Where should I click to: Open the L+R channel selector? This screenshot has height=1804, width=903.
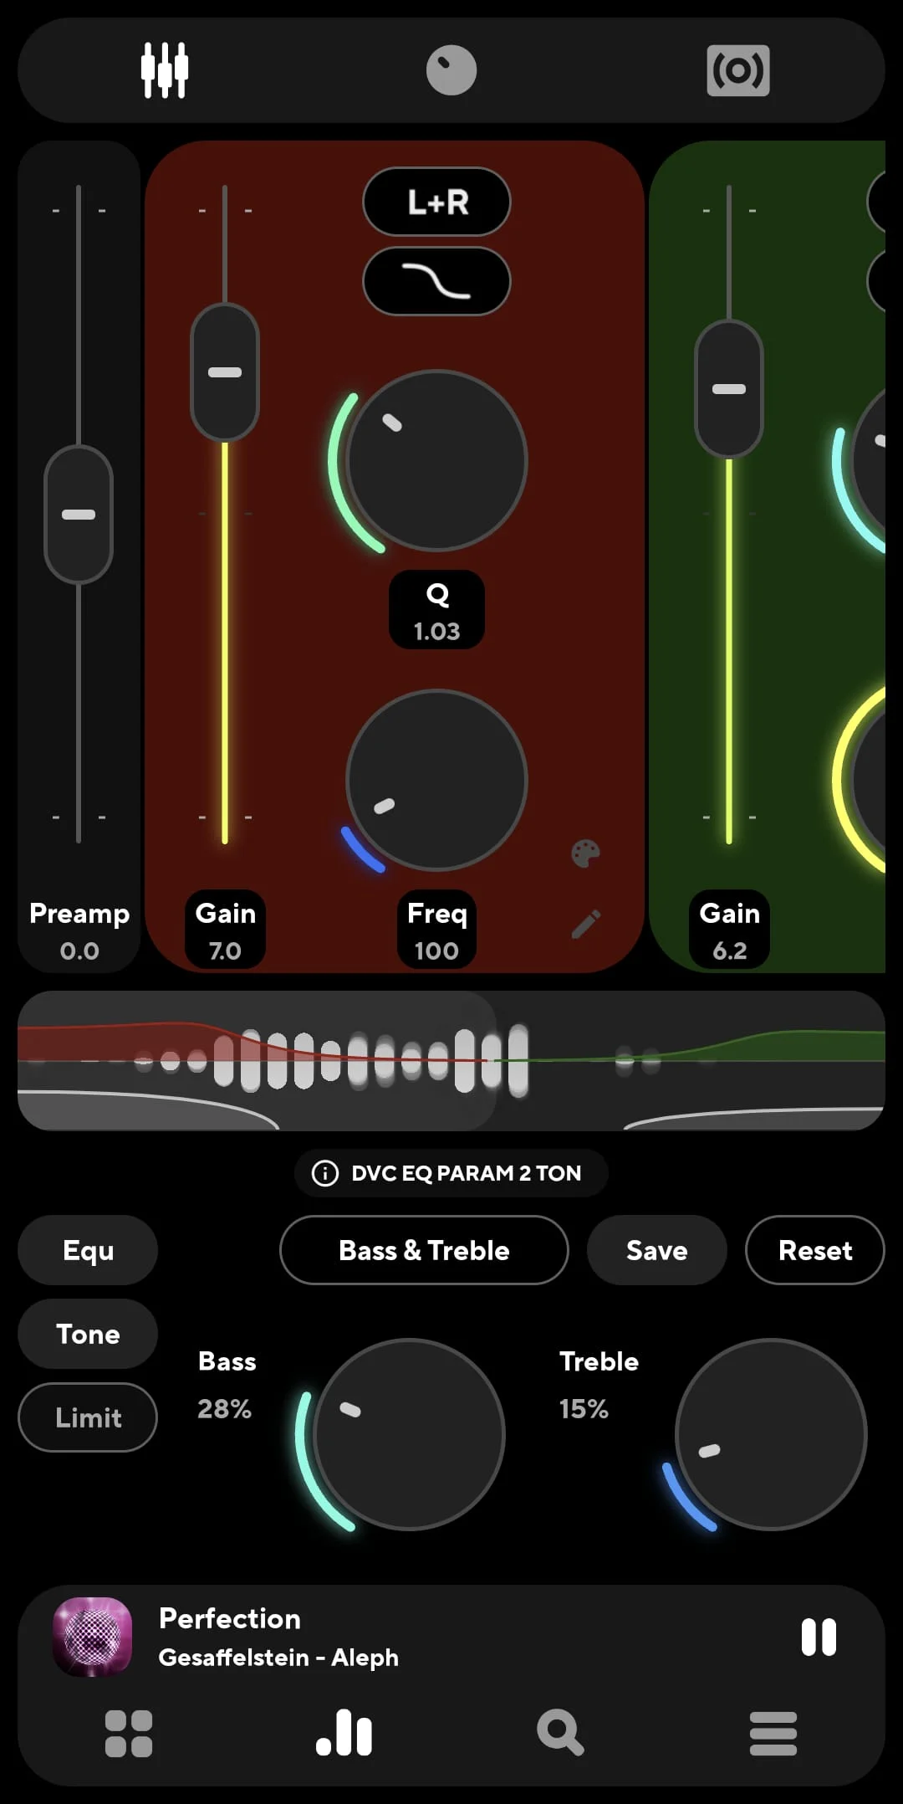436,202
